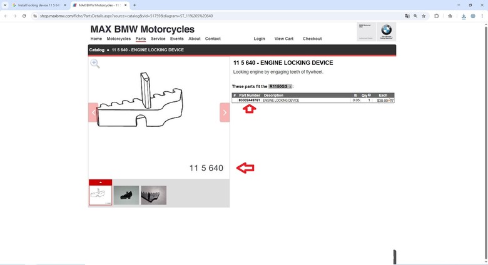The height and width of the screenshot is (265, 488).
Task: Click part number 83302449761
Action: tap(249, 101)
